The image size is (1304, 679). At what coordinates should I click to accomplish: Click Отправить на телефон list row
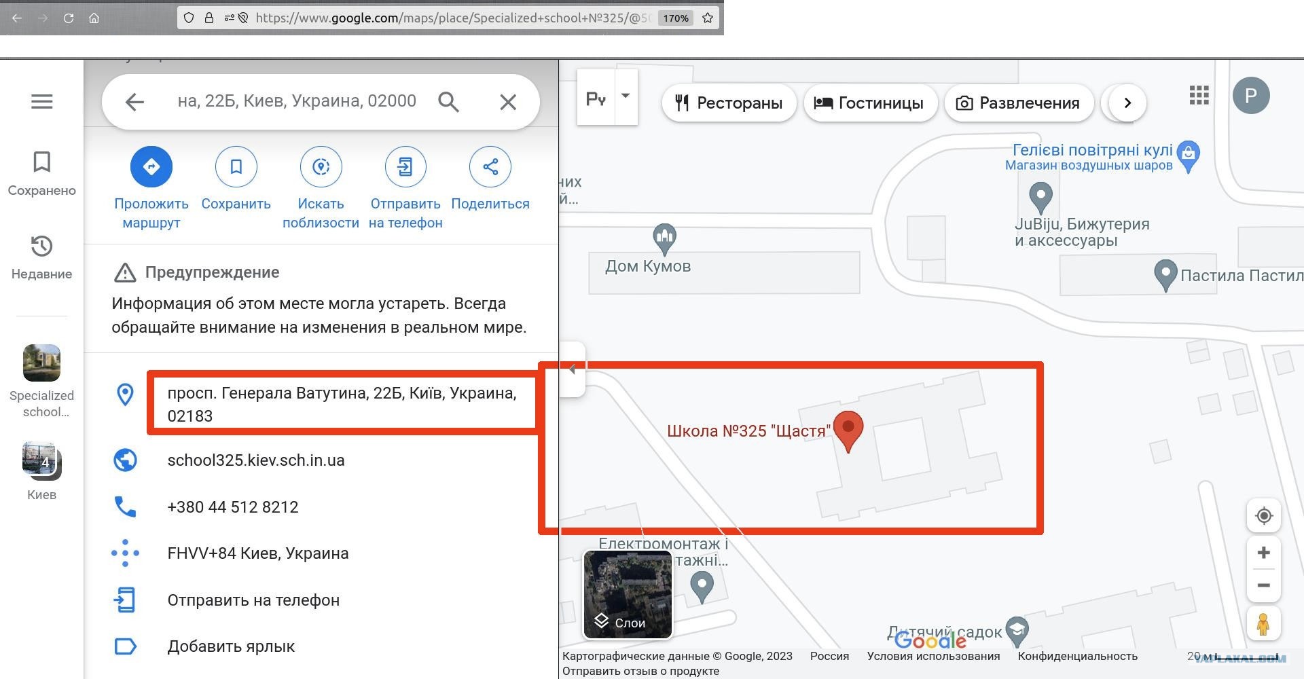(x=321, y=600)
